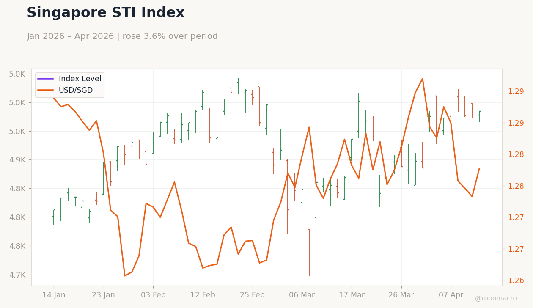The width and height of the screenshot is (533, 308).
Task: Click the 1.26 right axis label
Action: 516,280
